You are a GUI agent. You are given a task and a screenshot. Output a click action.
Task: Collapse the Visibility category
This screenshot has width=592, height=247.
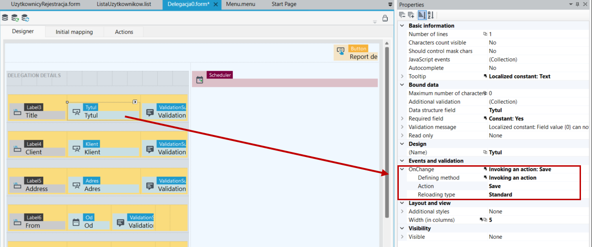pos(402,228)
